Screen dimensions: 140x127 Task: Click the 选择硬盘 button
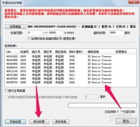15,27
